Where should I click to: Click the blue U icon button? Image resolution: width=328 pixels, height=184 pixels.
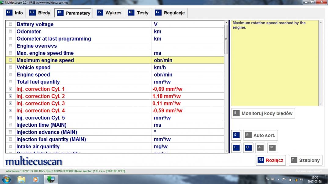(x=248, y=148)
